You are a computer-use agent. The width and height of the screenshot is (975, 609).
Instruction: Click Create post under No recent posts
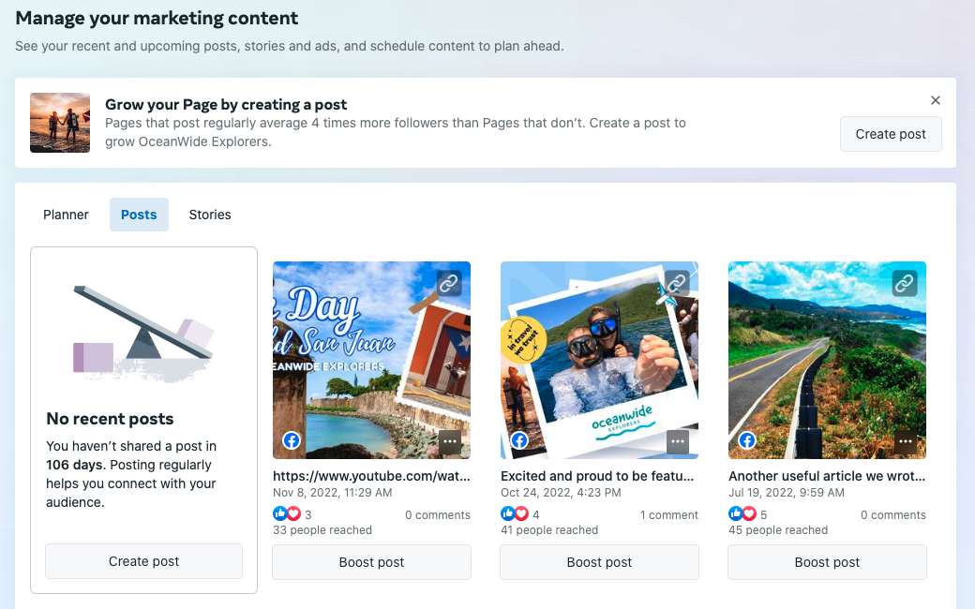tap(143, 561)
